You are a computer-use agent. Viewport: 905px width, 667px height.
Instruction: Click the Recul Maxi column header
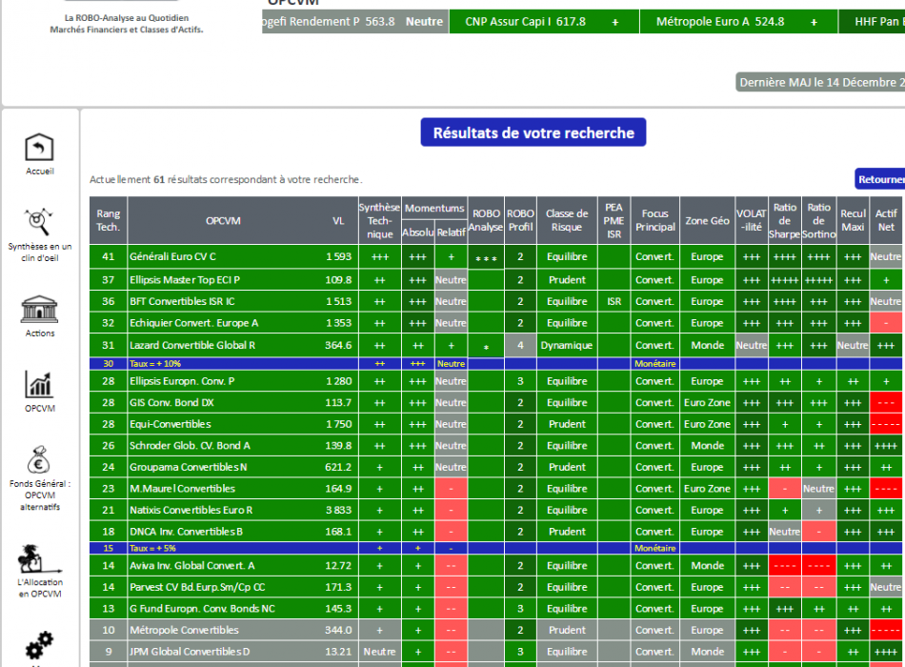pyautogui.click(x=853, y=221)
